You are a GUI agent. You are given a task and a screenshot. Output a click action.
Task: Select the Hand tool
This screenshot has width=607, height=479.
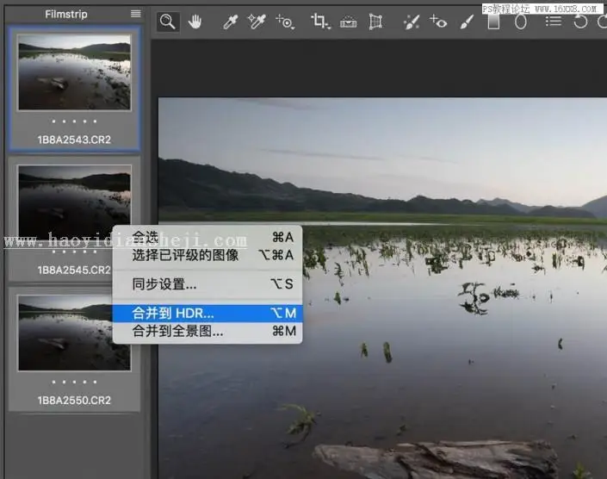click(195, 22)
